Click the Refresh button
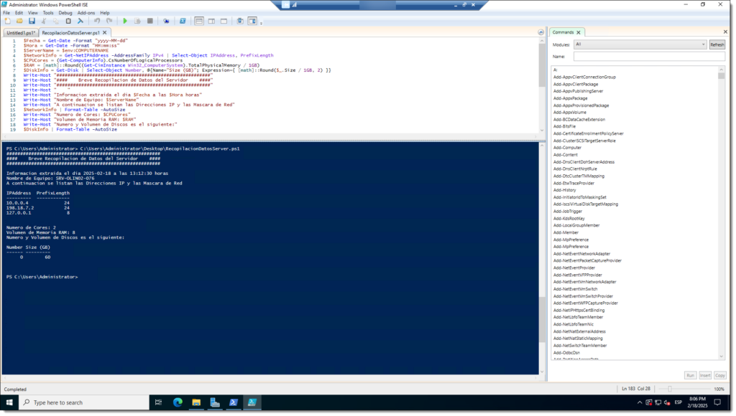Viewport: 736px width, 416px height. pos(717,44)
